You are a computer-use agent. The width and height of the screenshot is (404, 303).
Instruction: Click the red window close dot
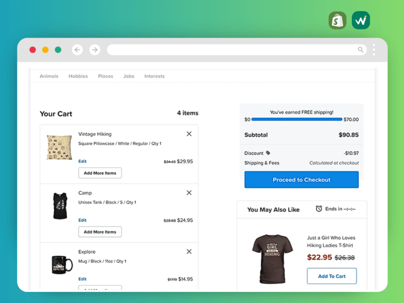click(33, 50)
